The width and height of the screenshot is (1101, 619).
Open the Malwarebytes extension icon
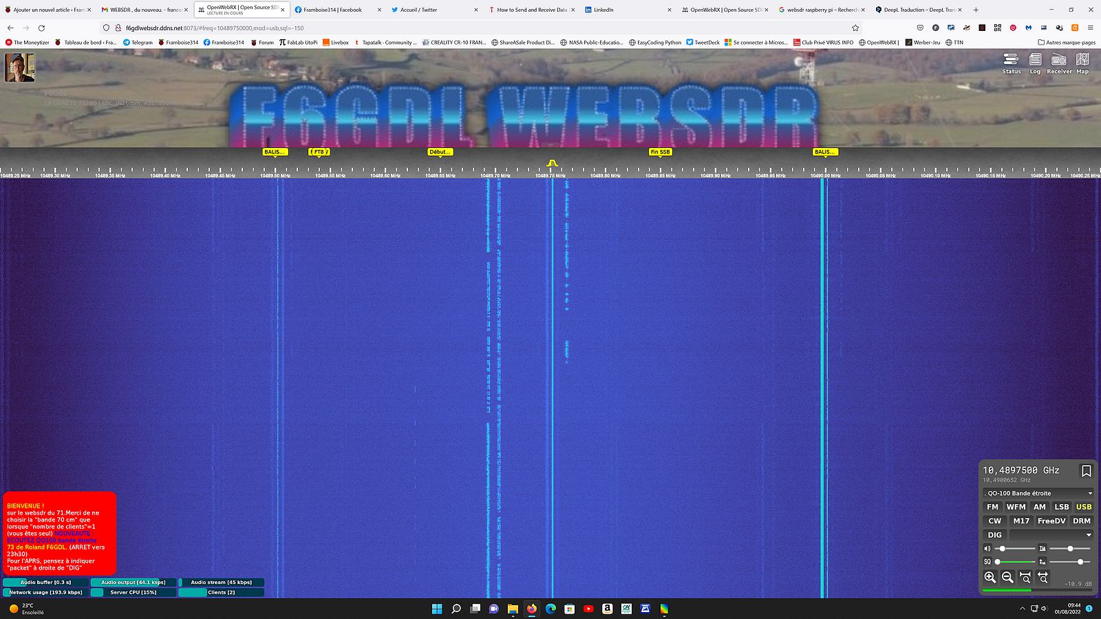(1028, 28)
